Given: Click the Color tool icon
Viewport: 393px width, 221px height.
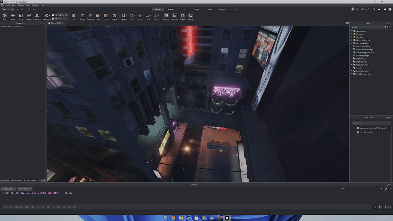Looking at the screenshot, I should pos(131,16).
